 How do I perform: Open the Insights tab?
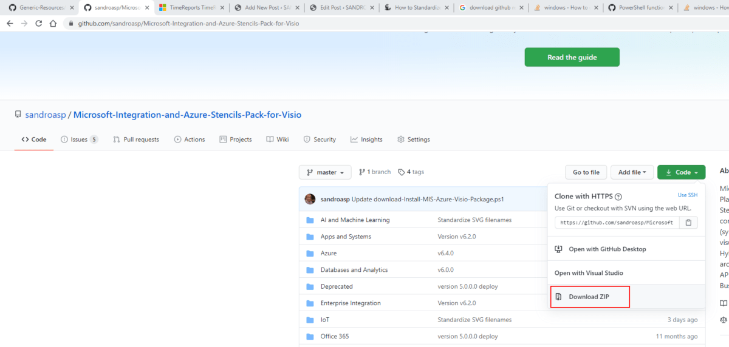click(x=366, y=140)
